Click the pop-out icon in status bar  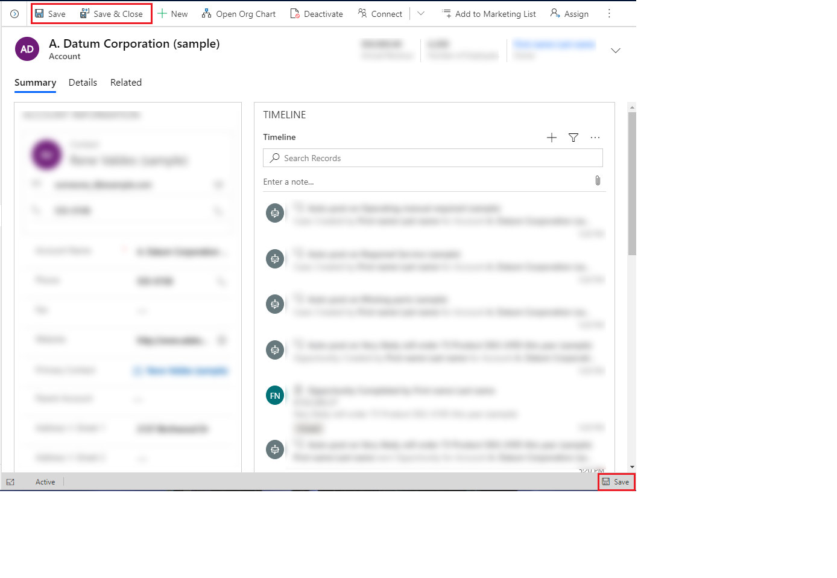(10, 482)
